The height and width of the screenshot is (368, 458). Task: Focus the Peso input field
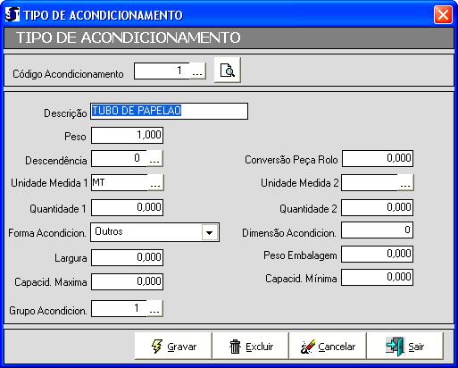coord(127,135)
